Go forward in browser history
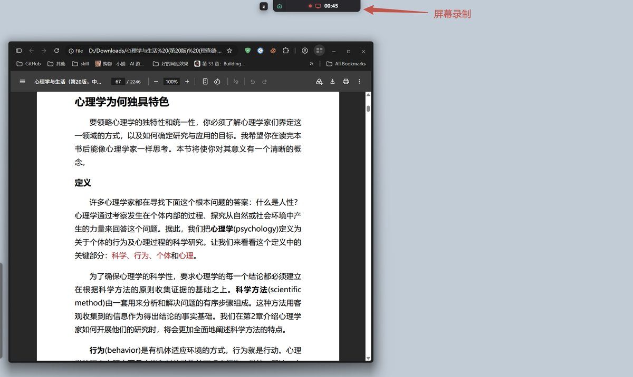Screen dimensions: 633x377 coord(44,51)
